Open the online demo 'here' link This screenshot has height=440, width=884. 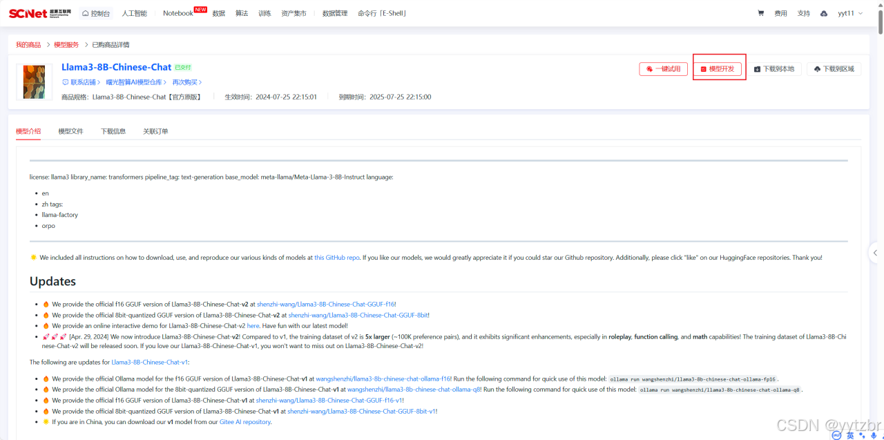(x=253, y=326)
